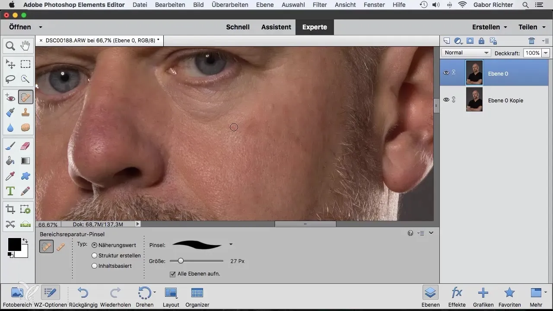Select the Struktur erstellen radio option

[94, 255]
